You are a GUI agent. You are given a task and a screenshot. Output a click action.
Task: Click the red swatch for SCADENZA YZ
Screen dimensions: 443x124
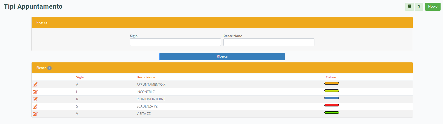point(331,105)
